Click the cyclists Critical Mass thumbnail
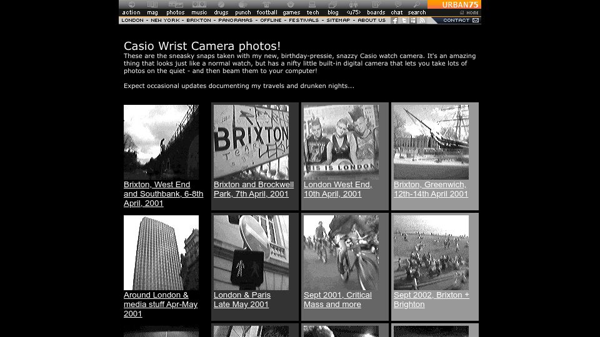The width and height of the screenshot is (600, 337). pyautogui.click(x=341, y=253)
